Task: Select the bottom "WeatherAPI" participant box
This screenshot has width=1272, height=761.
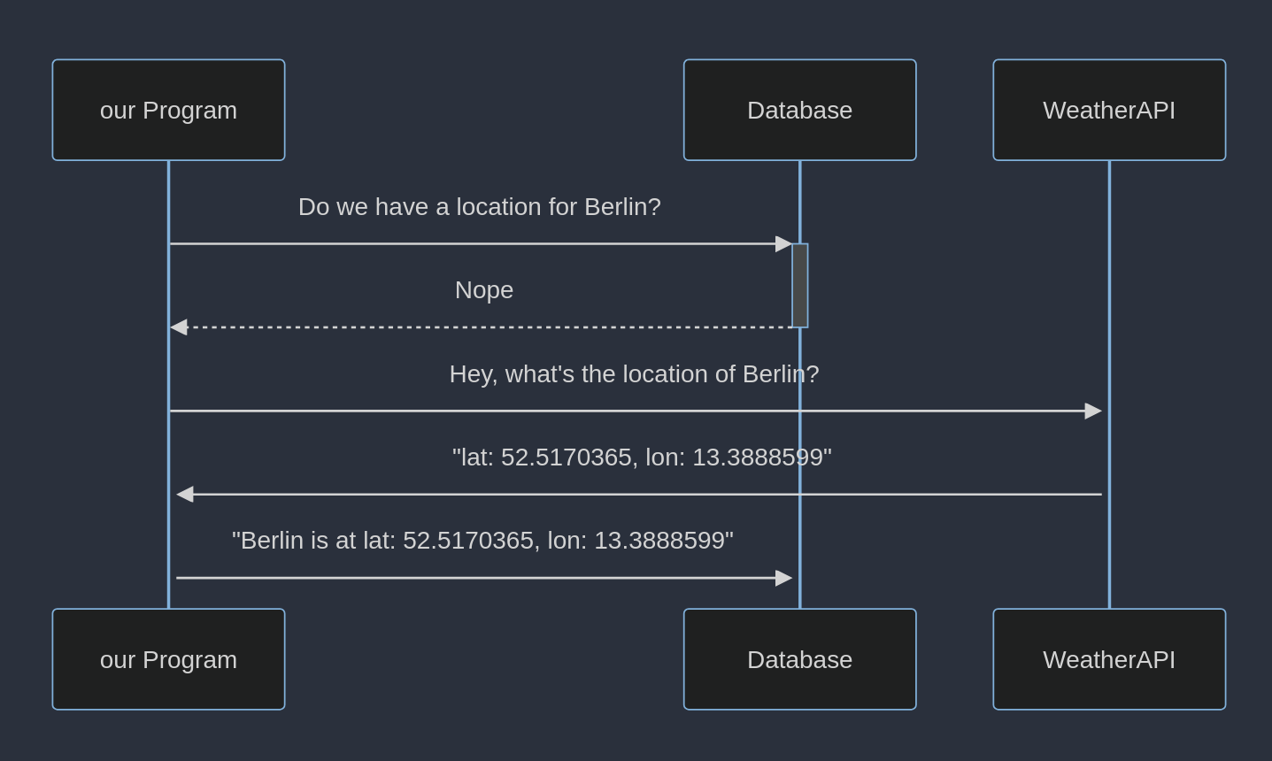Action: (1108, 658)
